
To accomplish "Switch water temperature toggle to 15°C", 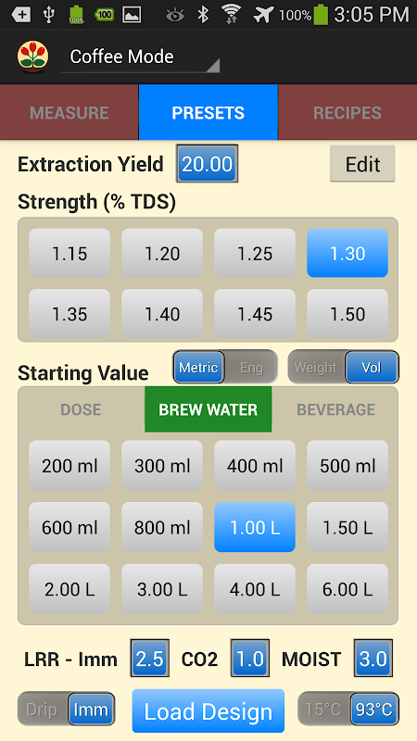I will (322, 710).
